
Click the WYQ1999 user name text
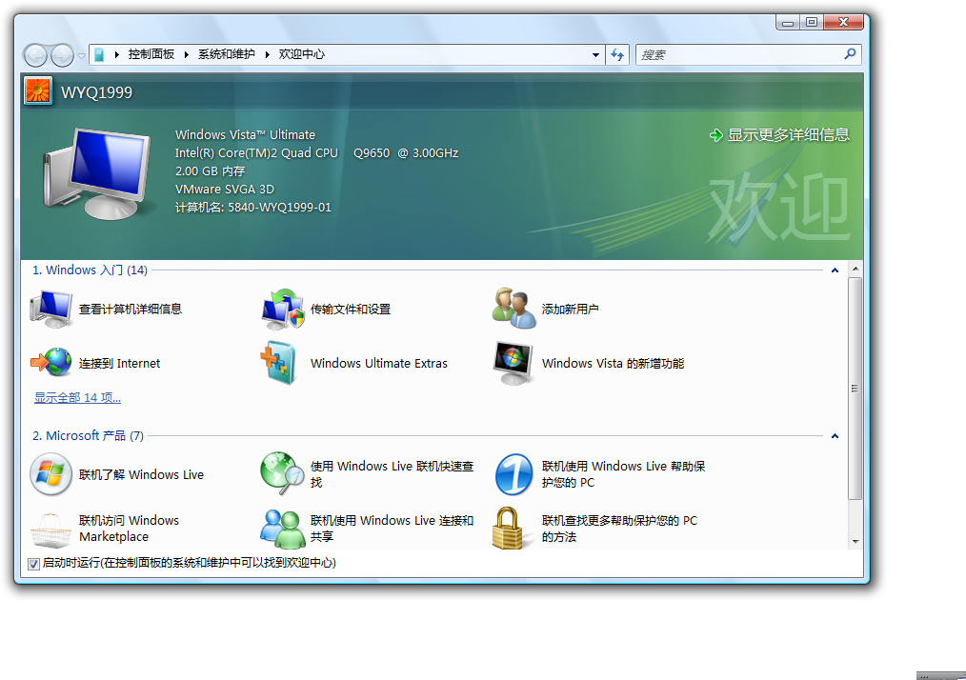pos(97,92)
